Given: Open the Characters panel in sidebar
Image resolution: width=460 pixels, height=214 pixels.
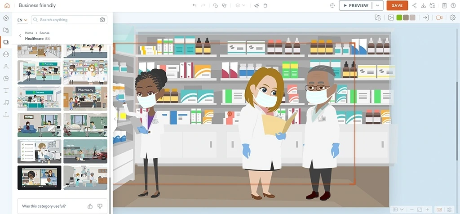Looking at the screenshot, I should coord(6,66).
